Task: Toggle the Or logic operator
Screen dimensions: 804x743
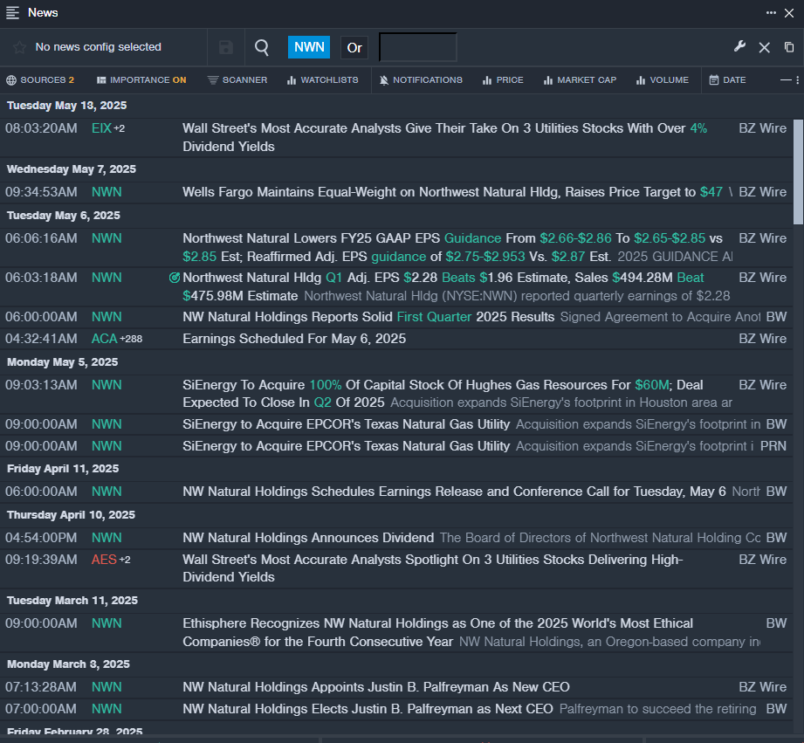Action: (354, 48)
